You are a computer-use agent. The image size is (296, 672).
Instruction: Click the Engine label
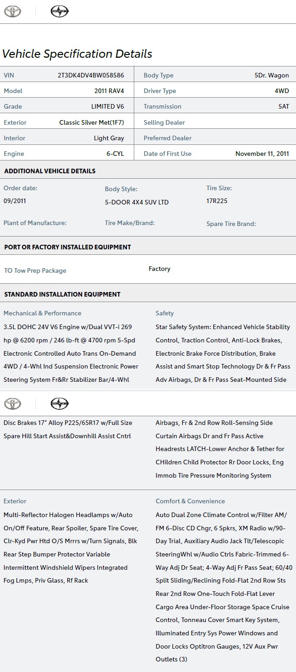coord(14,154)
